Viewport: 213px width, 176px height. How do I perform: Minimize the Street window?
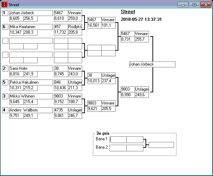pos(183,5)
